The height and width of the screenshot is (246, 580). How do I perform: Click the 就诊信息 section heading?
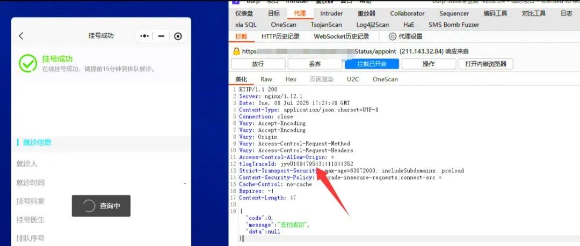(37, 143)
